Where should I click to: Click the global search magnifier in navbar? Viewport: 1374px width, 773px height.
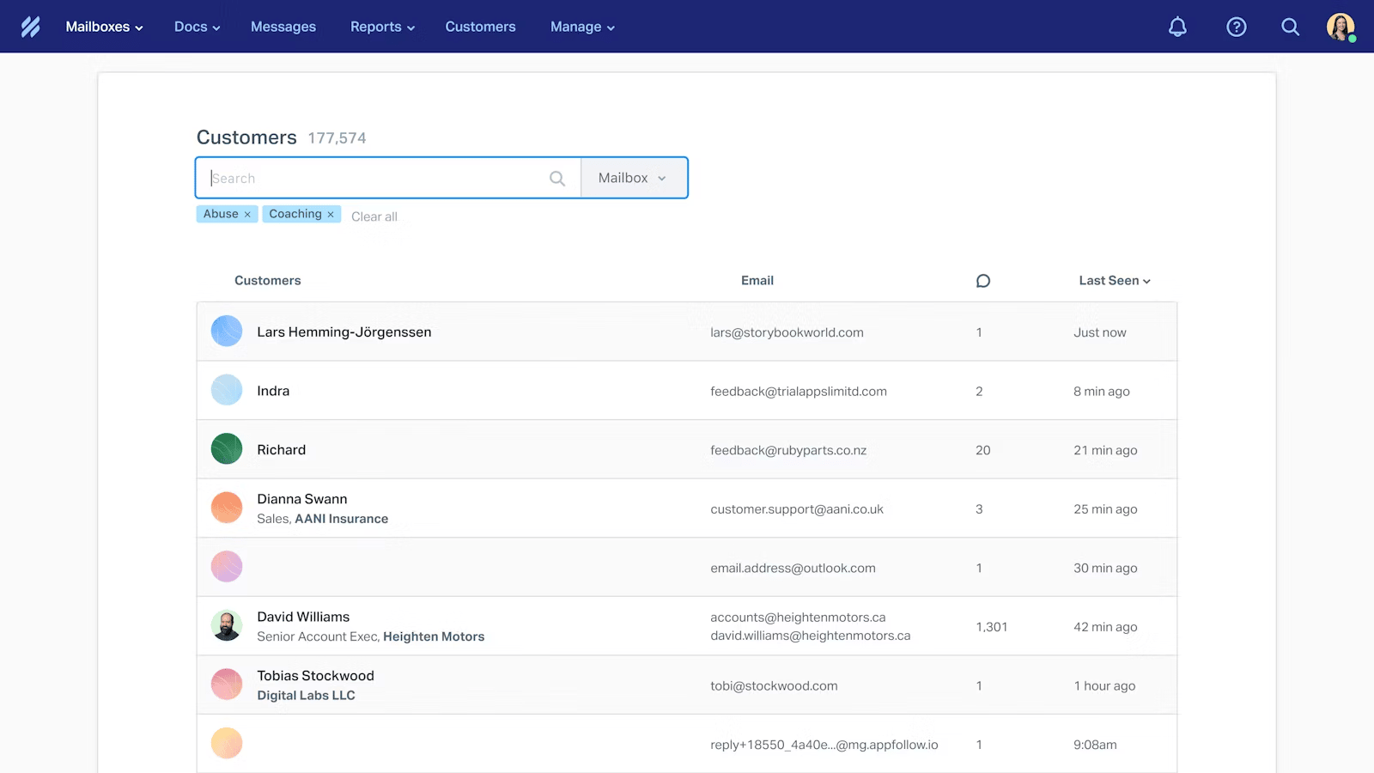tap(1290, 27)
